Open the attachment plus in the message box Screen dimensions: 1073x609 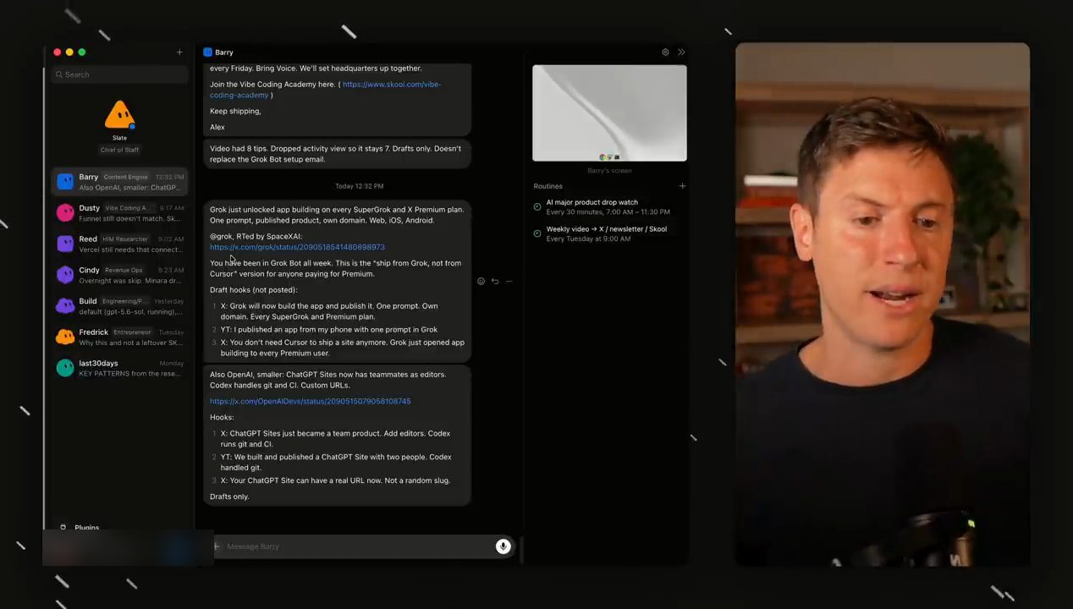tap(216, 546)
